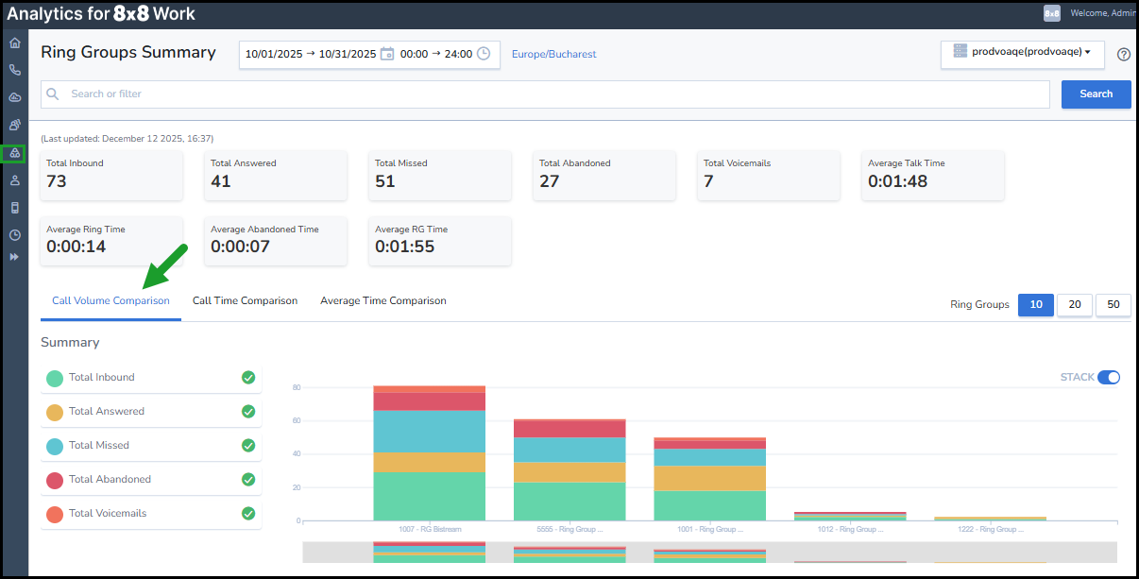Open the cloud icon in sidebar
The image size is (1139, 579).
click(x=14, y=97)
